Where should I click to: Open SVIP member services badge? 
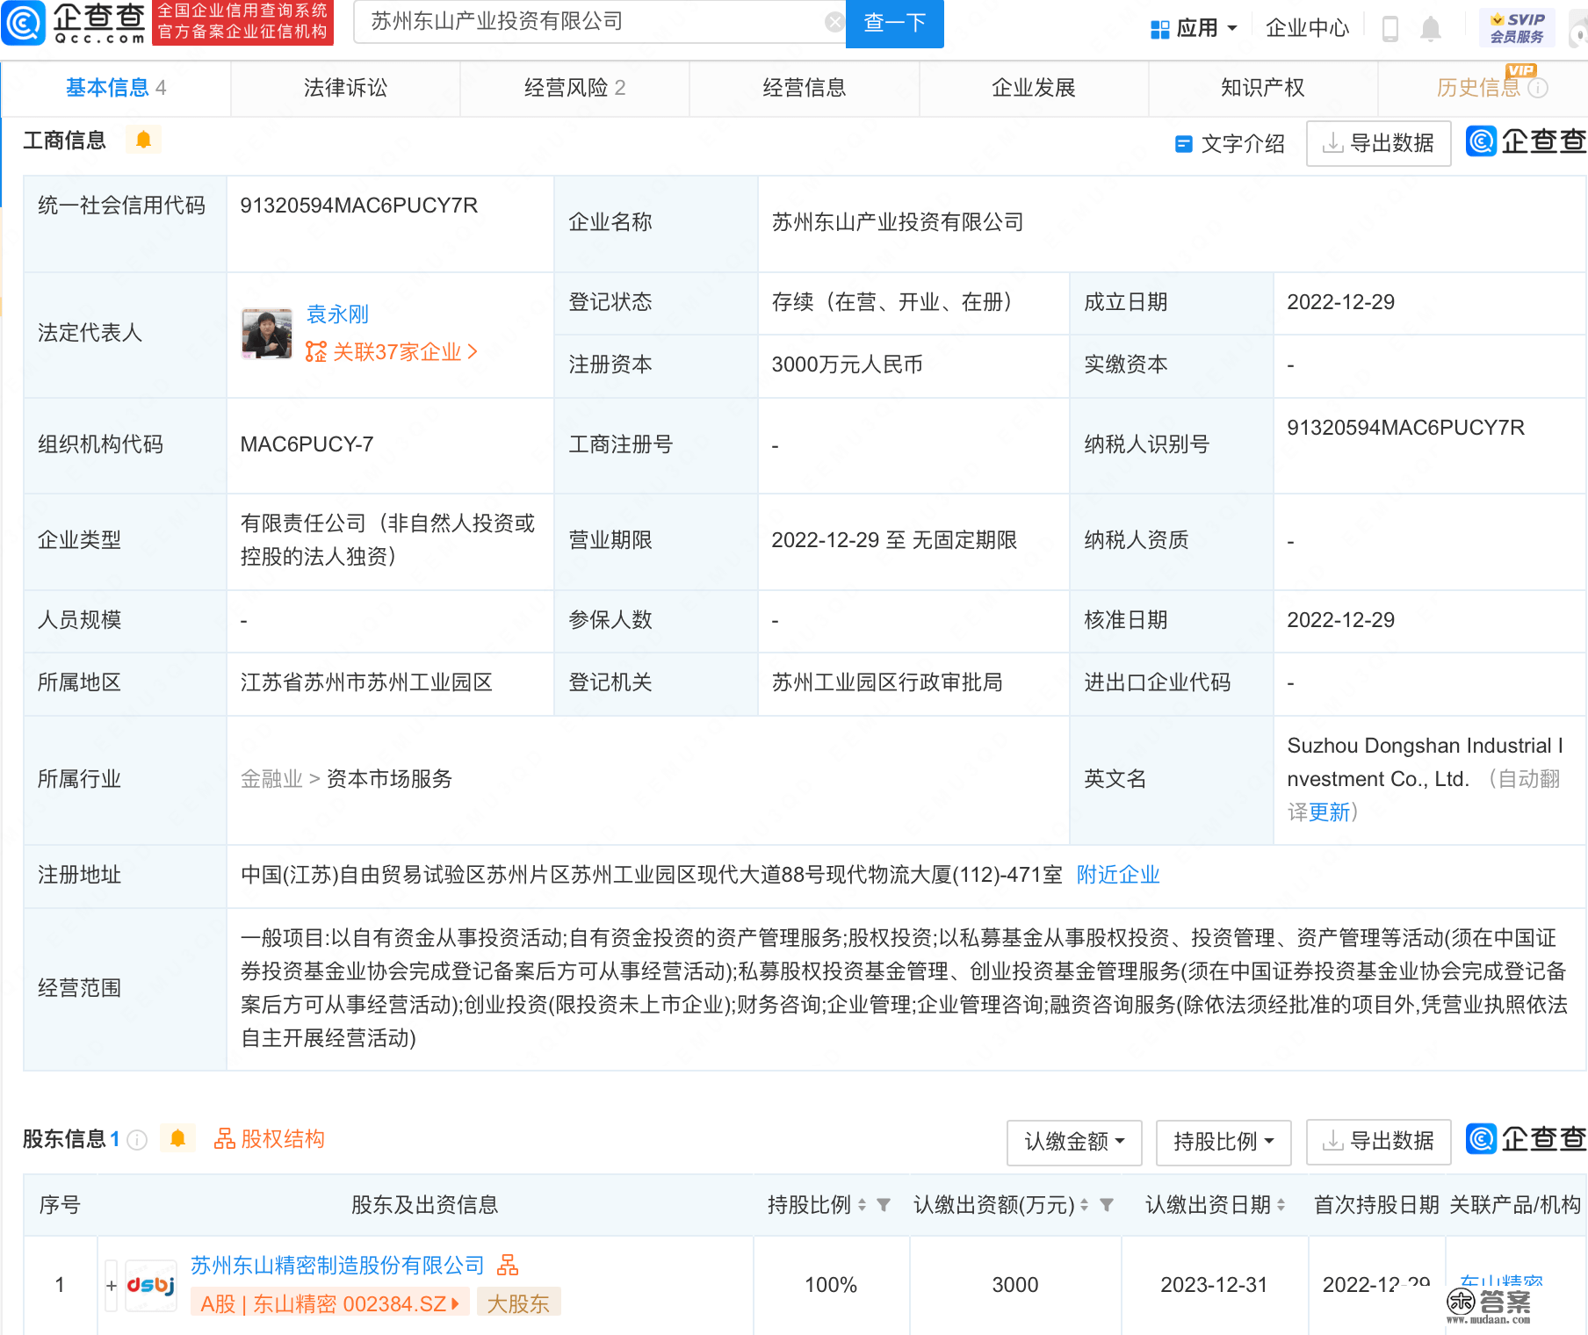pyautogui.click(x=1517, y=28)
